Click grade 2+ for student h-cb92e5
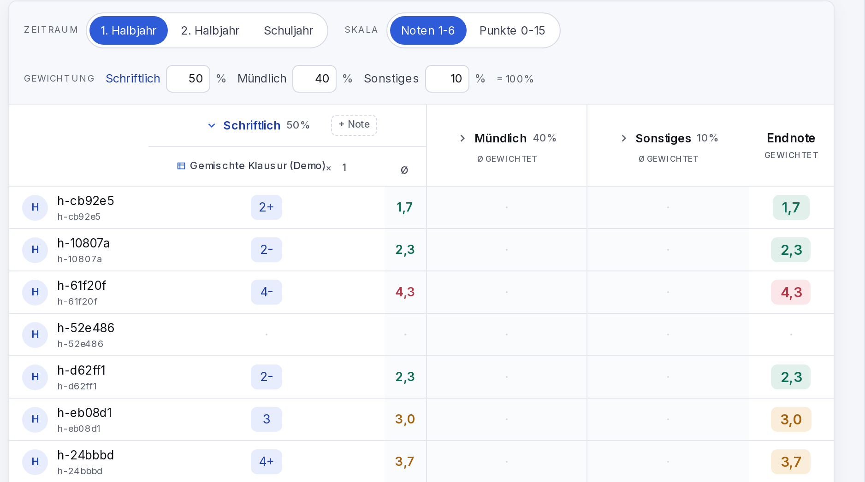Viewport: 865px width, 482px height. click(267, 207)
